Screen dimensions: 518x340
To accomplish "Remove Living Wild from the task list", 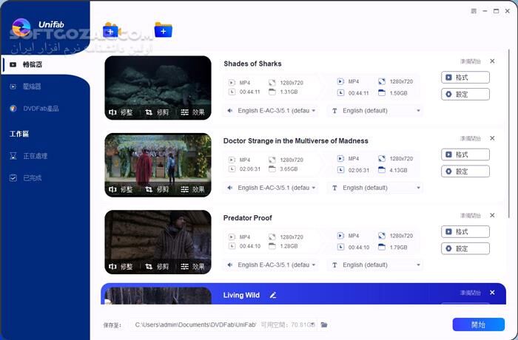I will click(491, 293).
